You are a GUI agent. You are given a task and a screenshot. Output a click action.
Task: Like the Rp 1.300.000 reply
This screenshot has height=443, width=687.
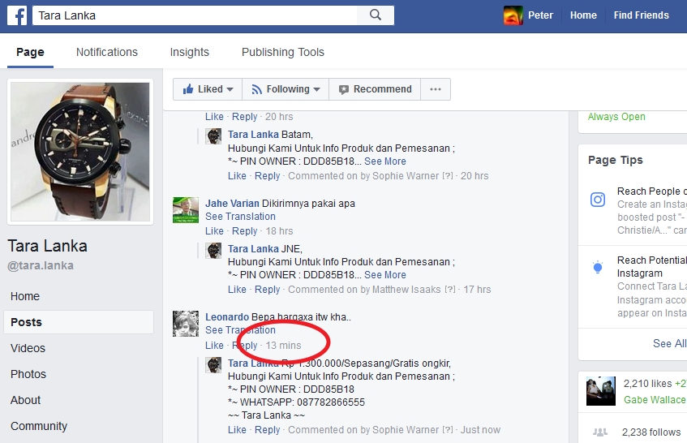pyautogui.click(x=237, y=430)
